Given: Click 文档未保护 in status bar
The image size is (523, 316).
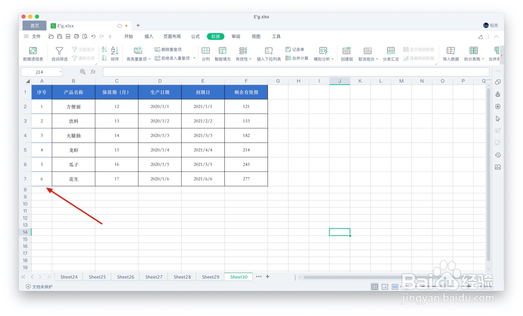Looking at the screenshot, I should [39, 287].
